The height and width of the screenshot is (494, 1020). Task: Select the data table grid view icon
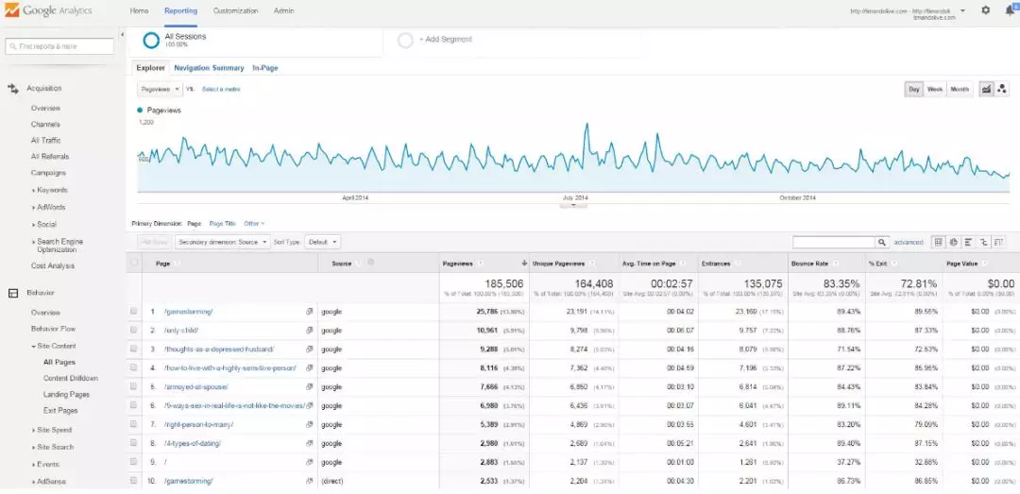(938, 243)
